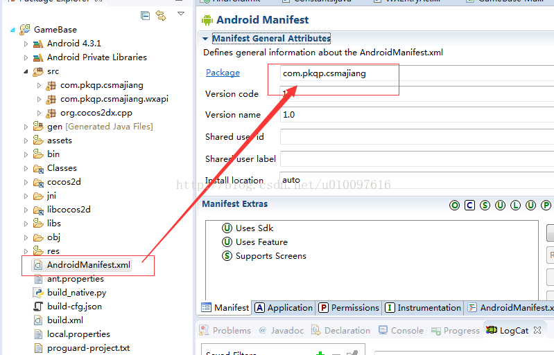Click the Package hyperlink

pyautogui.click(x=223, y=73)
